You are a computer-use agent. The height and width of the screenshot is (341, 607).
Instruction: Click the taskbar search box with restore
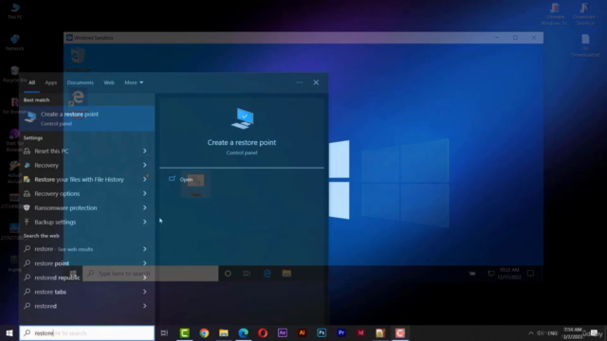pos(86,332)
